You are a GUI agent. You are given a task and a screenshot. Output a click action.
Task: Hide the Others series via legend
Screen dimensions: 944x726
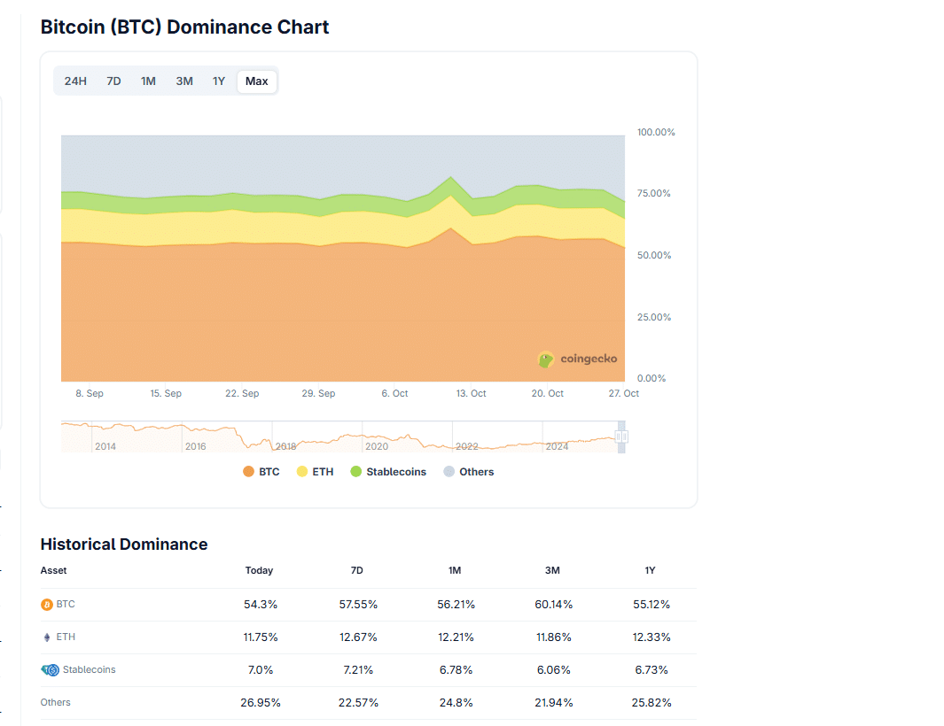[468, 472]
